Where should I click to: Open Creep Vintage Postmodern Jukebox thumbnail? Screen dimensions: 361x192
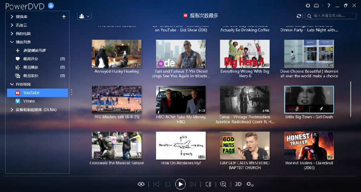pos(245,99)
